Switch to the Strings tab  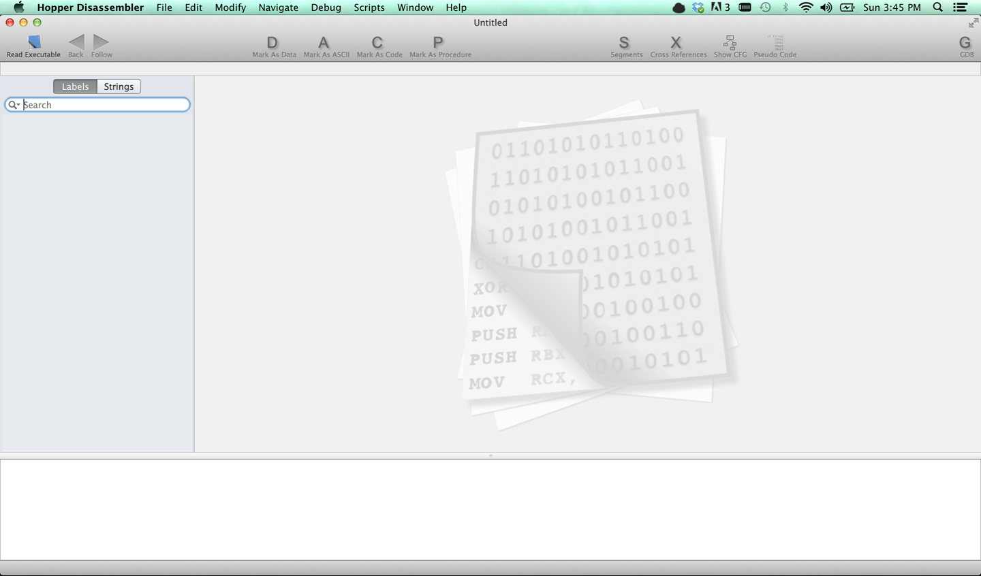[119, 86]
